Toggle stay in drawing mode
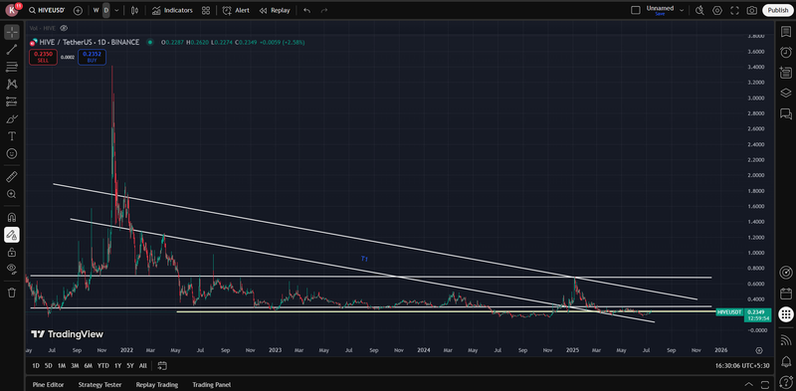 click(x=12, y=235)
